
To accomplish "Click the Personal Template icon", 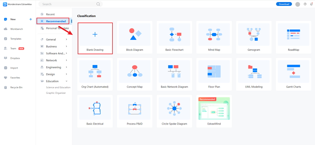I will pyautogui.click(x=42, y=28).
